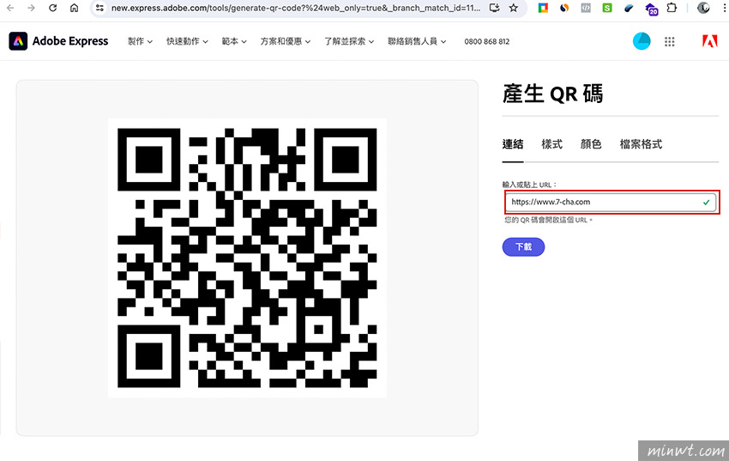Click the install app icon in address bar

(494, 8)
